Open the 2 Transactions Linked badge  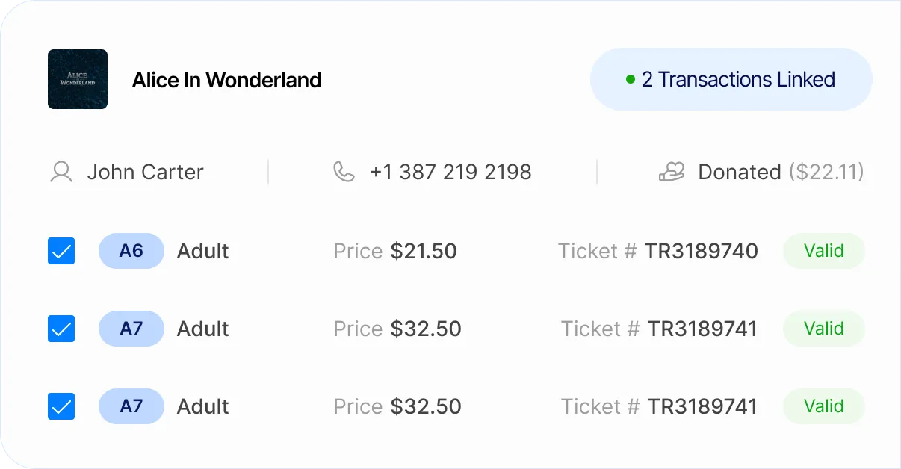coord(731,79)
